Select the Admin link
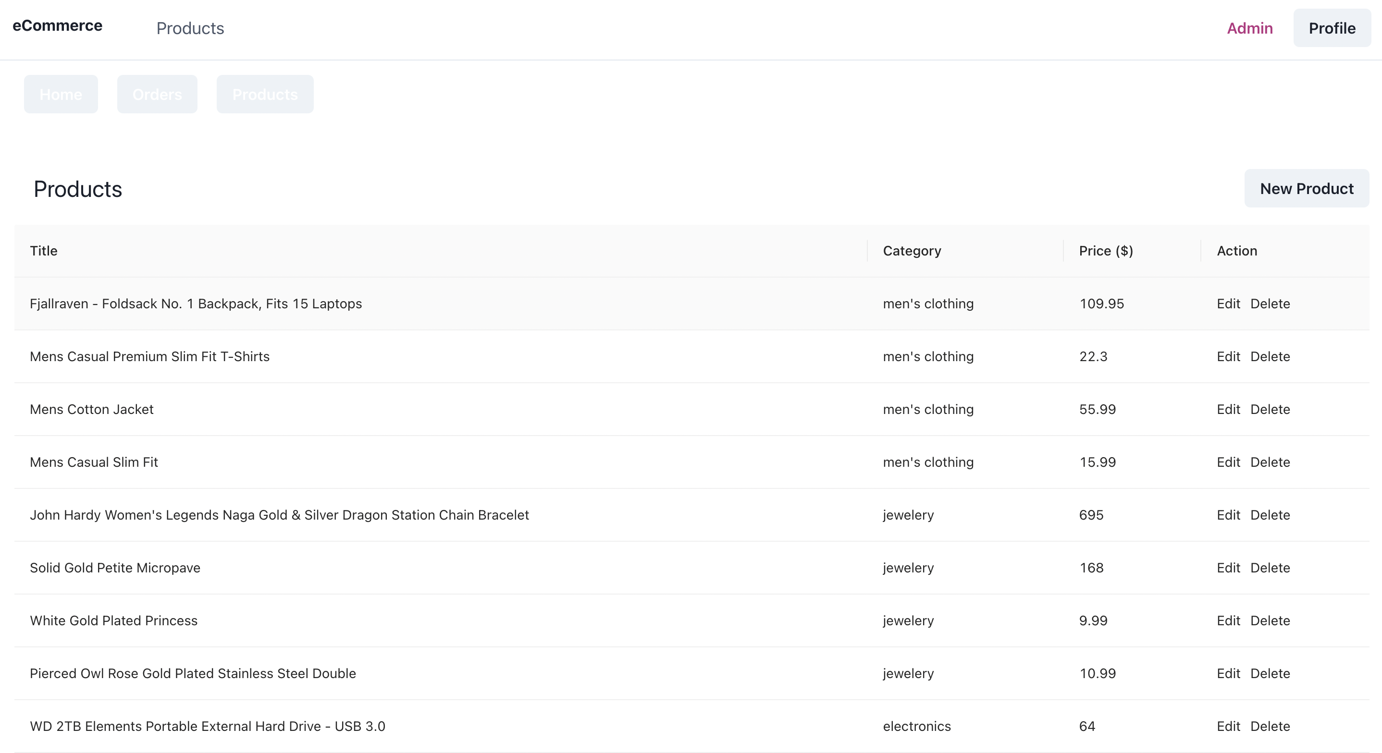1382x753 pixels. coord(1249,28)
